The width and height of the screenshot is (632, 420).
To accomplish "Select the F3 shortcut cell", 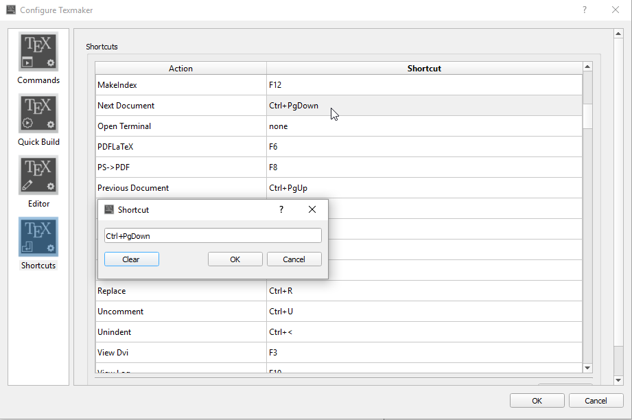I will click(x=424, y=353).
